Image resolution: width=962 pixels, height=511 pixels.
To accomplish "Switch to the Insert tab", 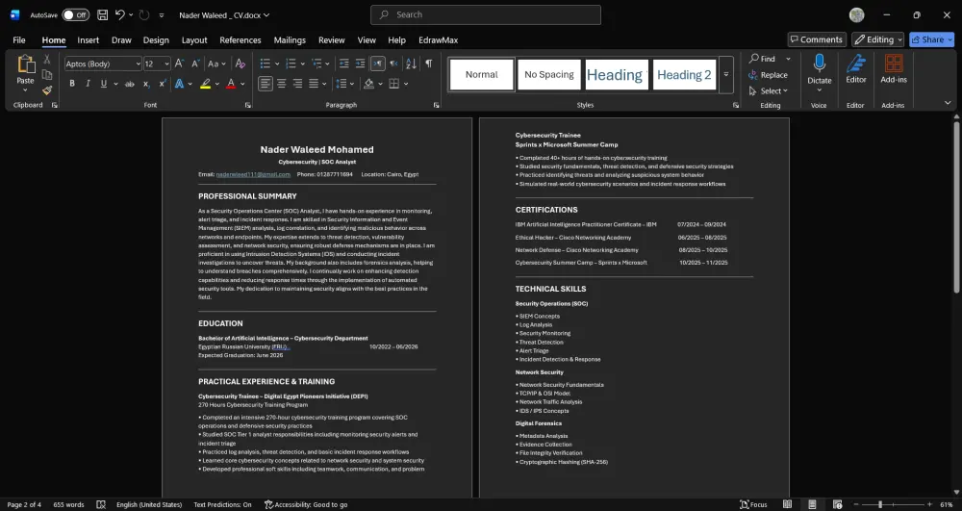I will [88, 39].
